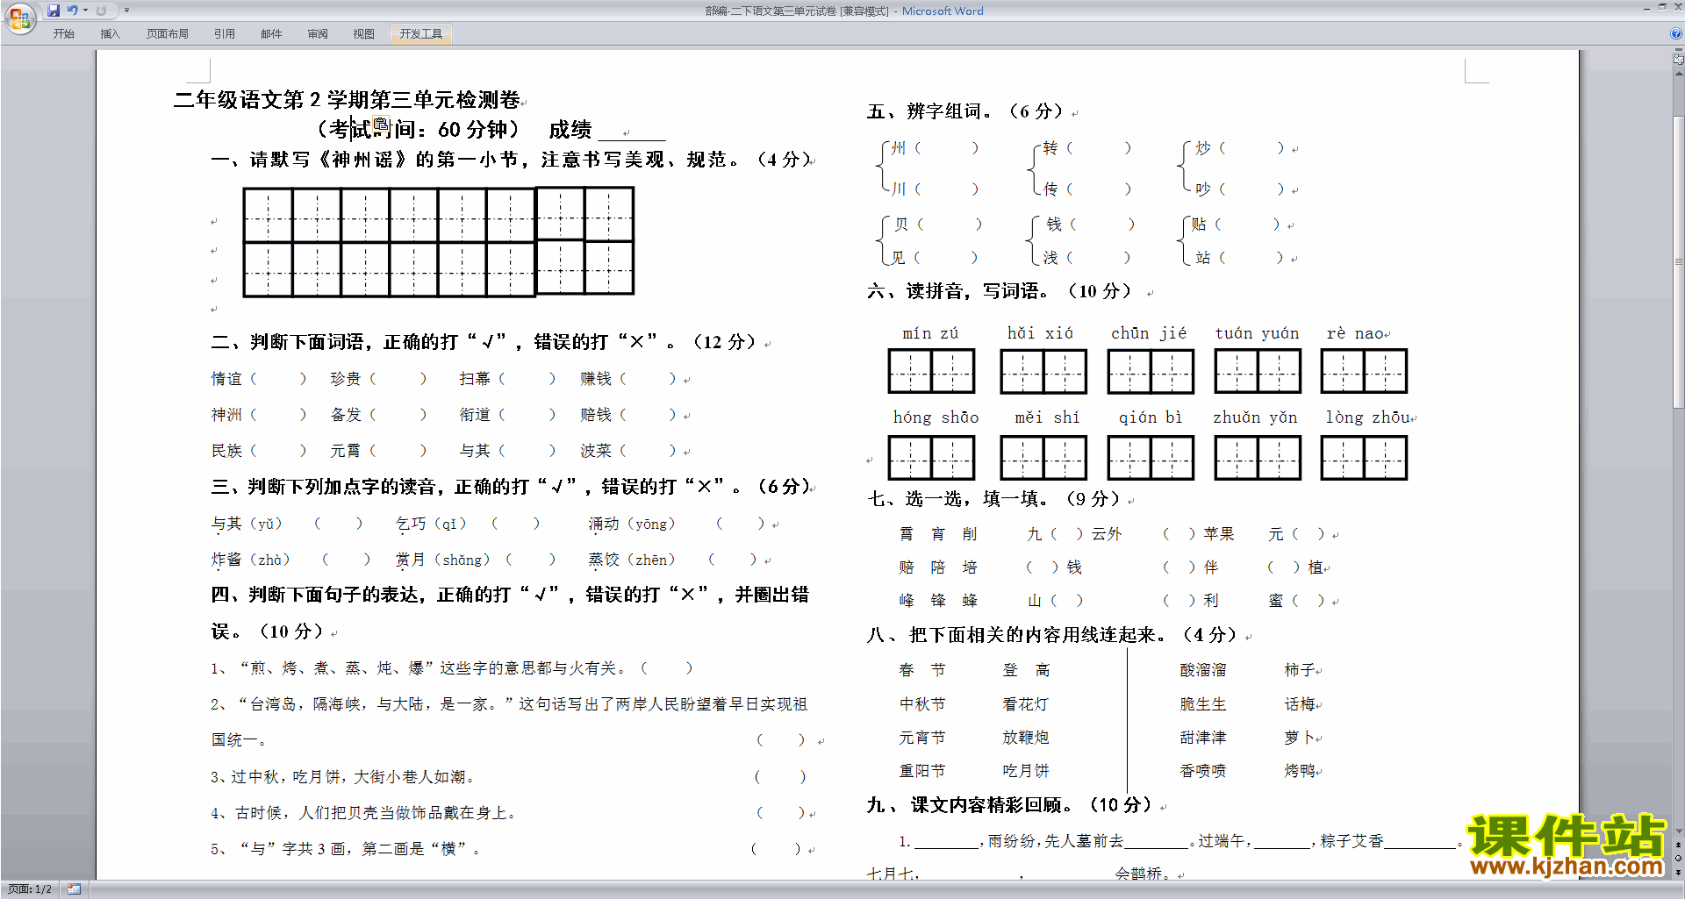This screenshot has height=899, width=1685.
Task: Click the Next Page double-arrow button
Action: [1679, 872]
